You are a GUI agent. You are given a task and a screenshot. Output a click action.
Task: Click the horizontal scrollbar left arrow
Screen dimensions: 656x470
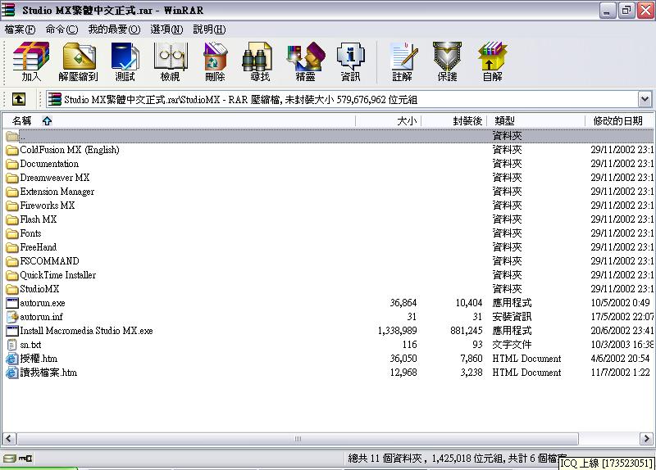point(9,439)
